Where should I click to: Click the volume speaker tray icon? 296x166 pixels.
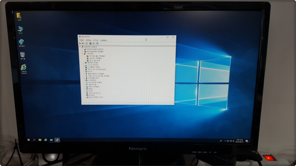coord(231,141)
